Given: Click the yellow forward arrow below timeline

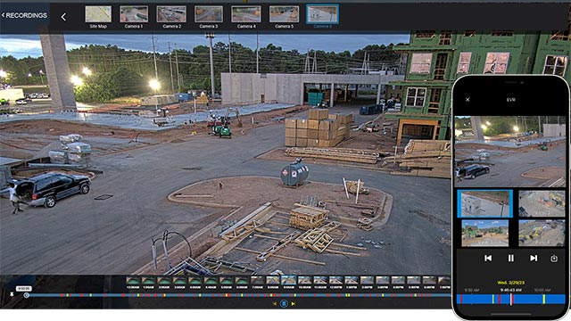Looking at the screenshot, I should [x=294, y=303].
